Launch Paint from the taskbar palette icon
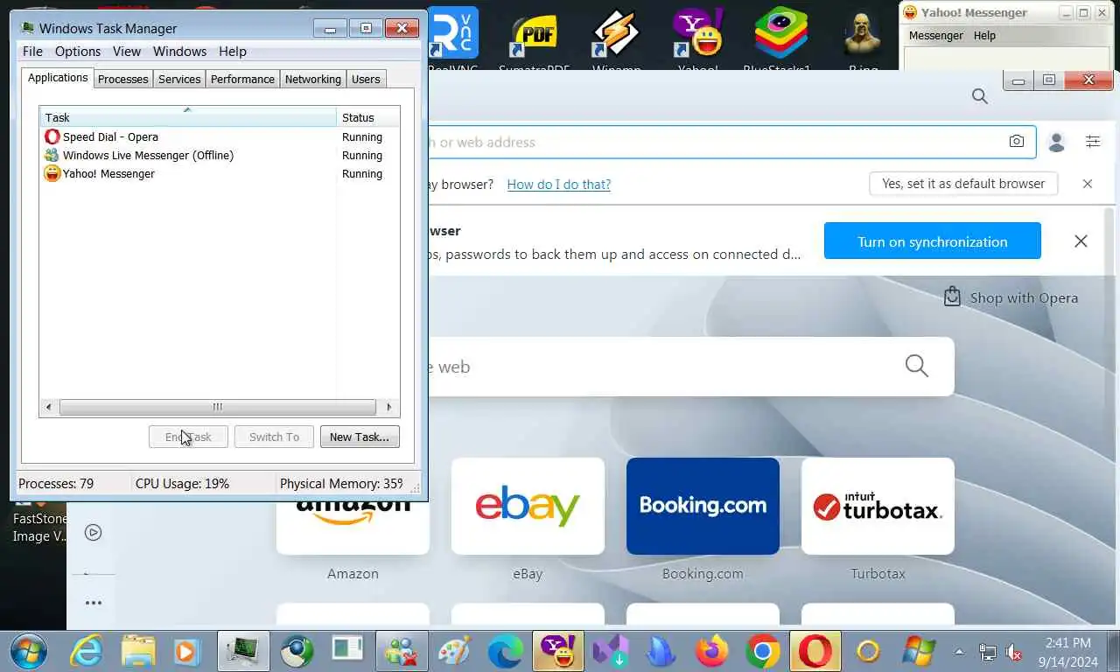The width and height of the screenshot is (1120, 672). [454, 651]
